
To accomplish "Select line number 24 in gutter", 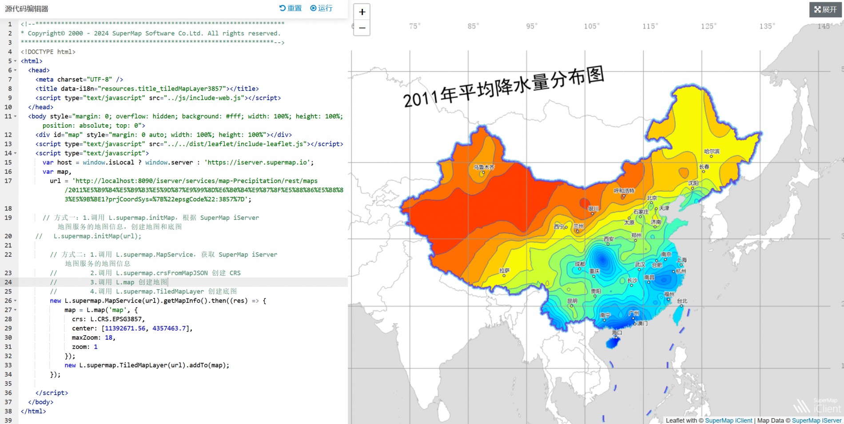I will (8, 282).
